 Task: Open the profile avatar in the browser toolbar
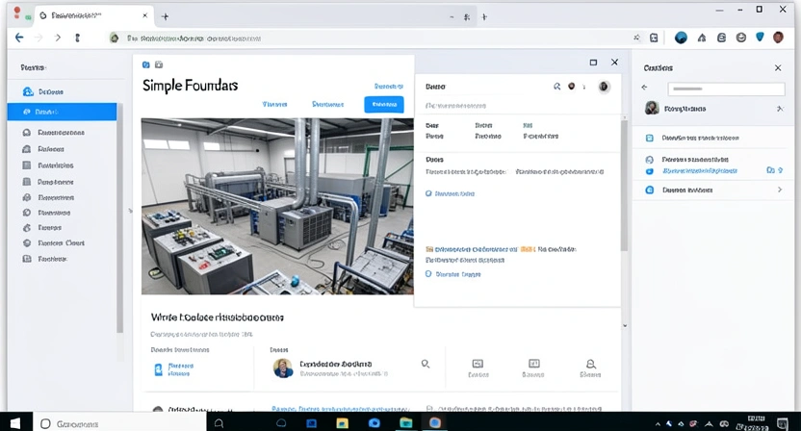[778, 38]
